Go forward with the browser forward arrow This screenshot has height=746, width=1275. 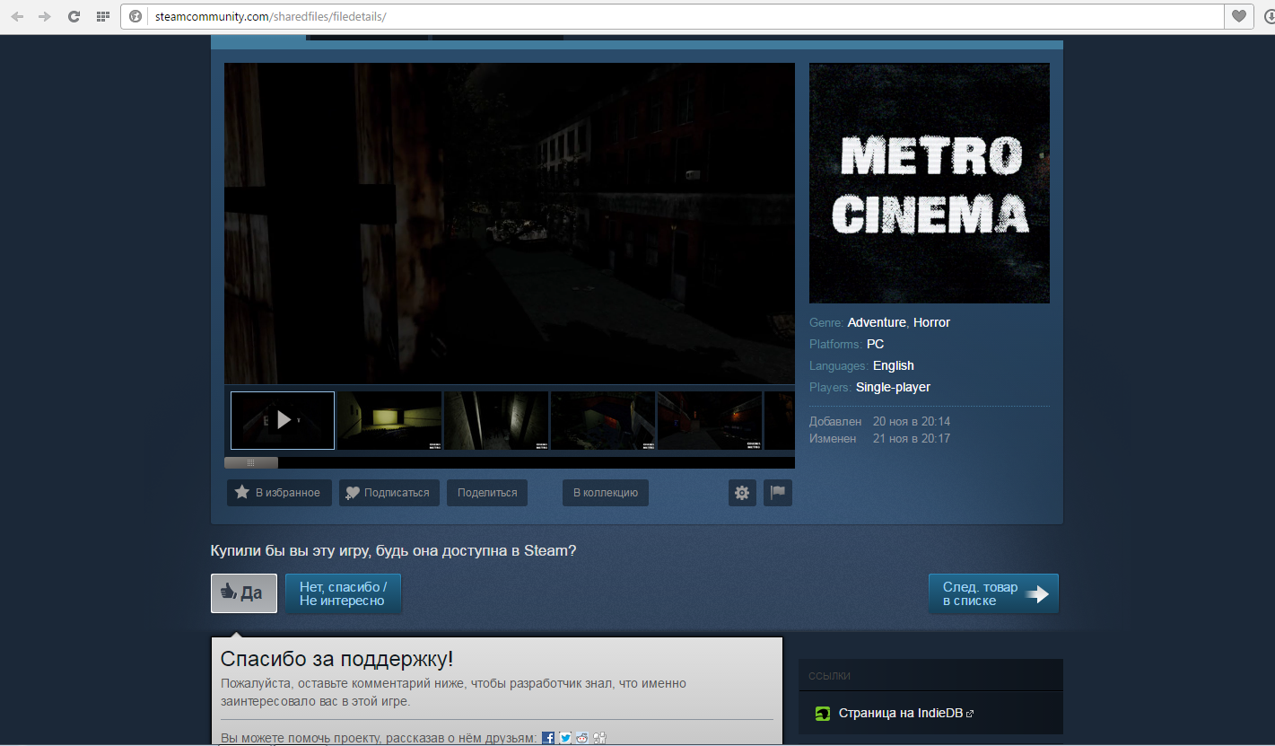tap(45, 16)
